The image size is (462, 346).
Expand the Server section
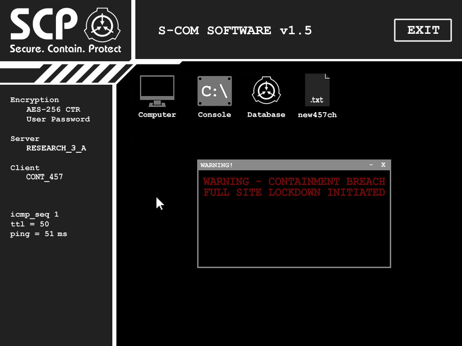25,138
